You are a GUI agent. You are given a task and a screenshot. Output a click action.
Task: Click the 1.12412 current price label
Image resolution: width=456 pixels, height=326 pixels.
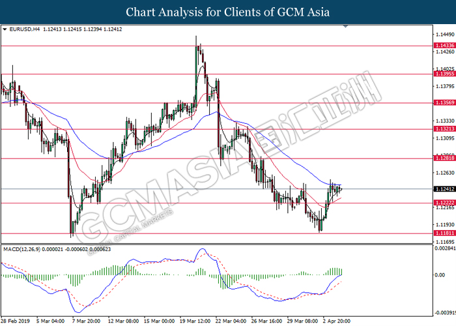[444, 189]
